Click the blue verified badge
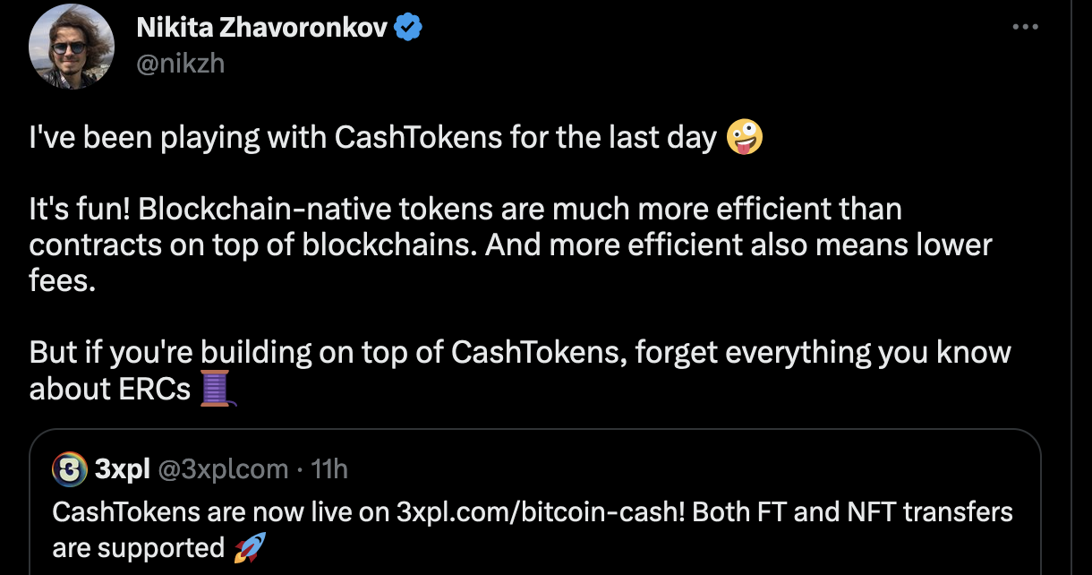 click(x=409, y=28)
